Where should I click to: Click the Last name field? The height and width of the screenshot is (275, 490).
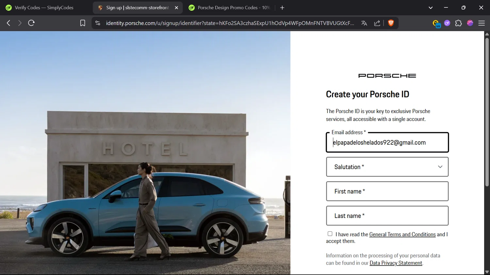click(x=387, y=216)
